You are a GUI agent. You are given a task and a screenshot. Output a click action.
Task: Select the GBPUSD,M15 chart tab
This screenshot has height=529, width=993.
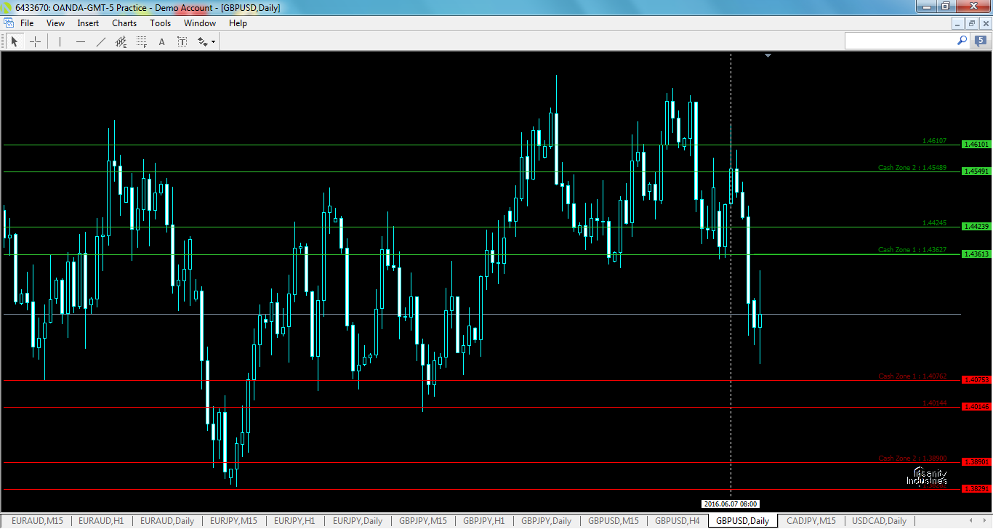(613, 521)
